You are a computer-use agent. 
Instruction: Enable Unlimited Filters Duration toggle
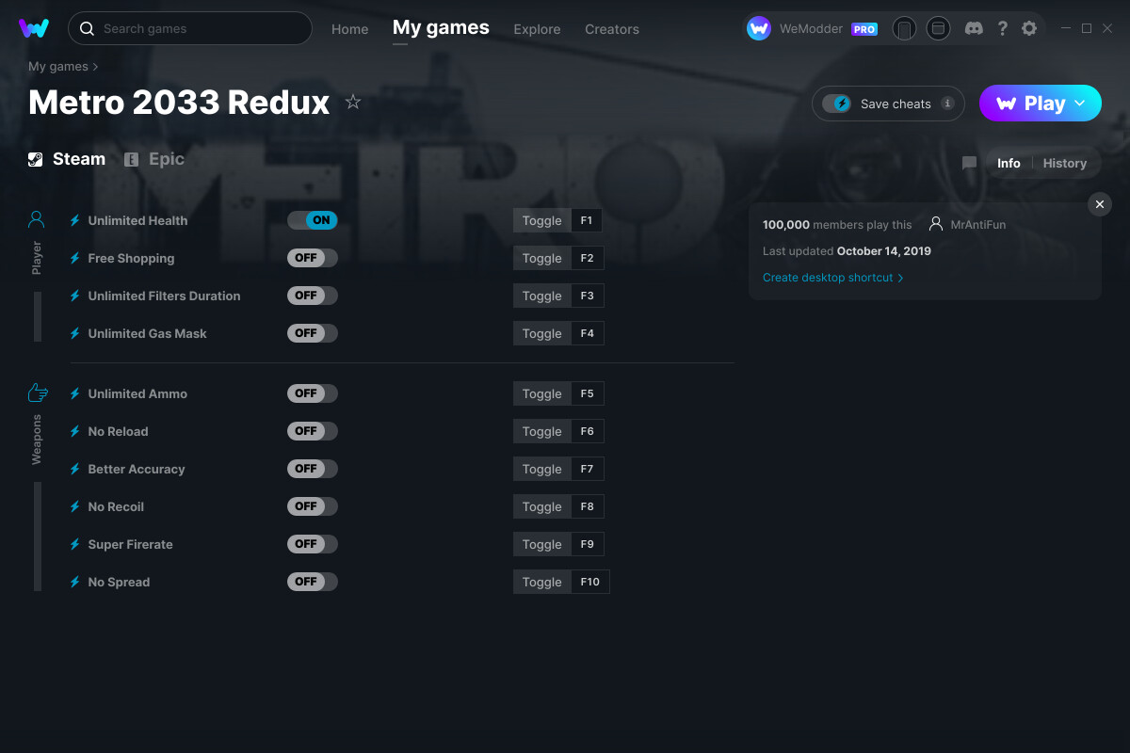313,296
